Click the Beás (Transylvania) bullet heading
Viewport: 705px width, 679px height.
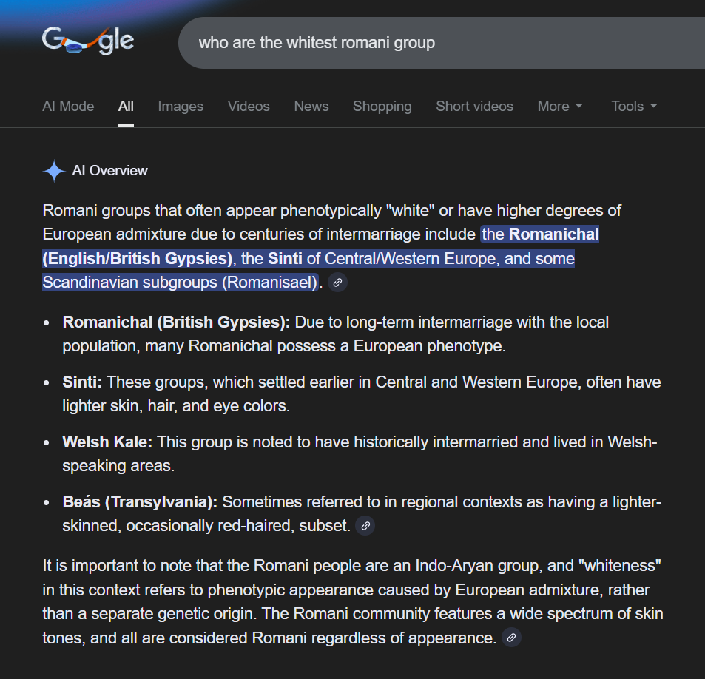coord(140,502)
